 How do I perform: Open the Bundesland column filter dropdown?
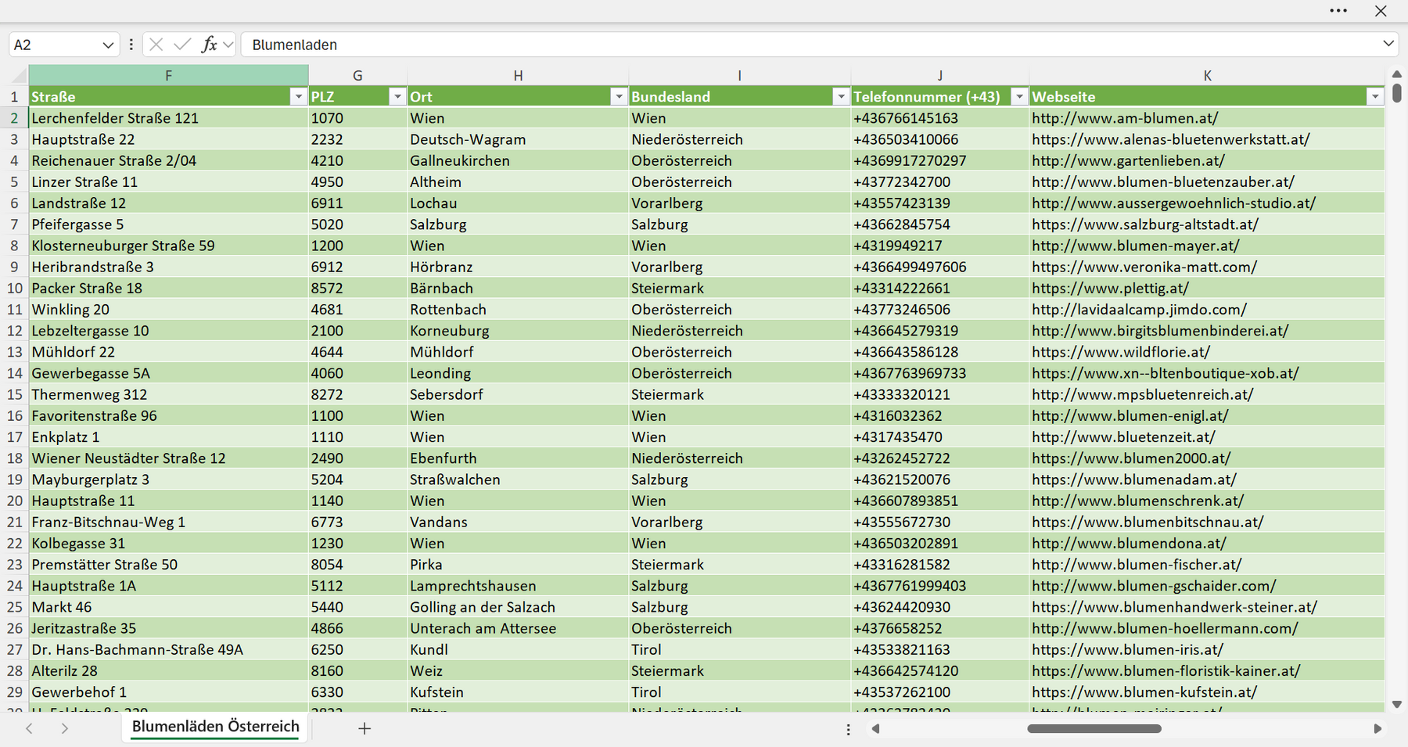(x=840, y=97)
